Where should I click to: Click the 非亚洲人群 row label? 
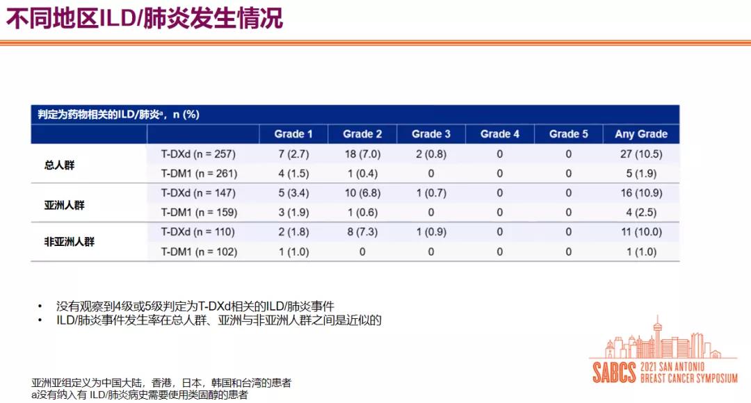click(70, 242)
